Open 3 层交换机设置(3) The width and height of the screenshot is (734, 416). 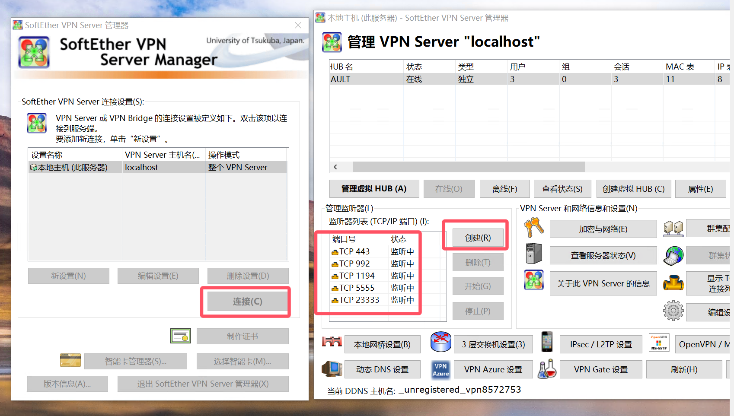[x=493, y=344]
